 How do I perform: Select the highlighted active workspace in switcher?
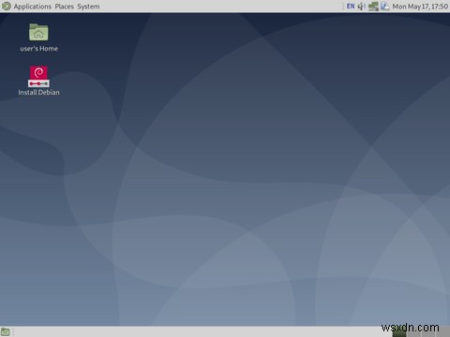click(x=400, y=332)
